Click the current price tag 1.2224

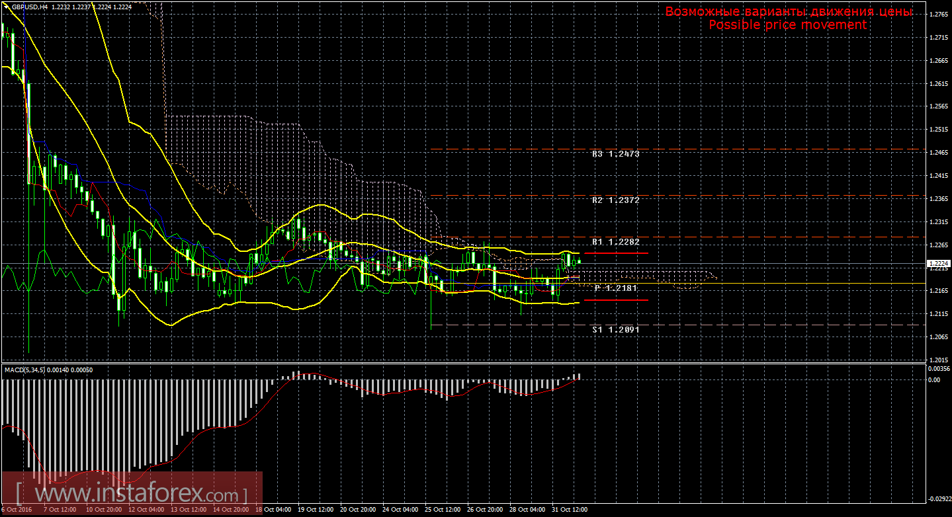click(x=937, y=264)
